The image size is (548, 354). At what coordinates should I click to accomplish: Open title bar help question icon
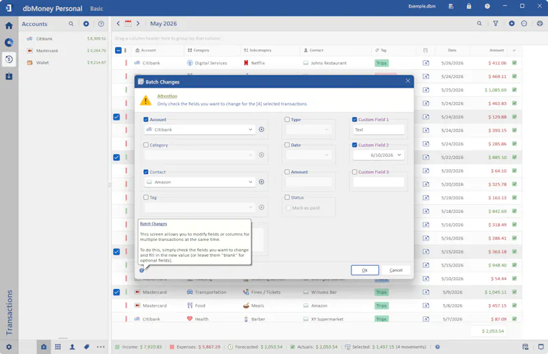pyautogui.click(x=487, y=6)
